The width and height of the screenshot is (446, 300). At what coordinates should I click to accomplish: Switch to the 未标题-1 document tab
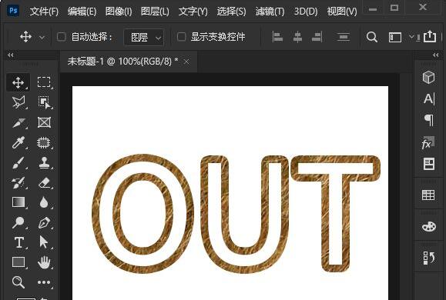click(x=123, y=61)
